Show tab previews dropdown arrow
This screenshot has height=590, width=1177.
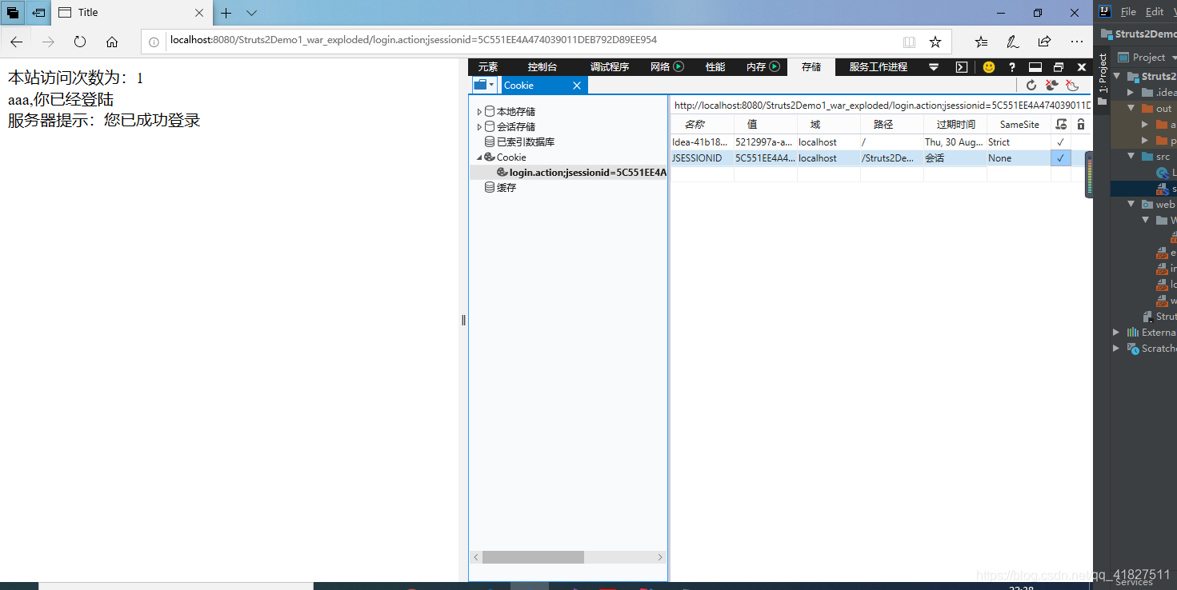251,13
